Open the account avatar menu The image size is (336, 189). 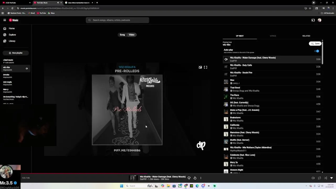click(319, 20)
